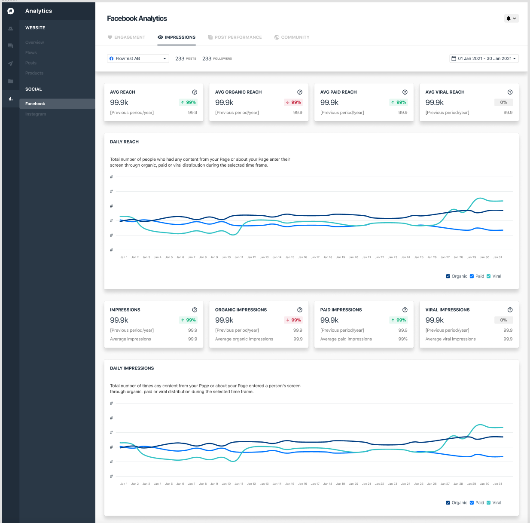
Task: Switch to the Post Performance tab
Action: (x=235, y=37)
